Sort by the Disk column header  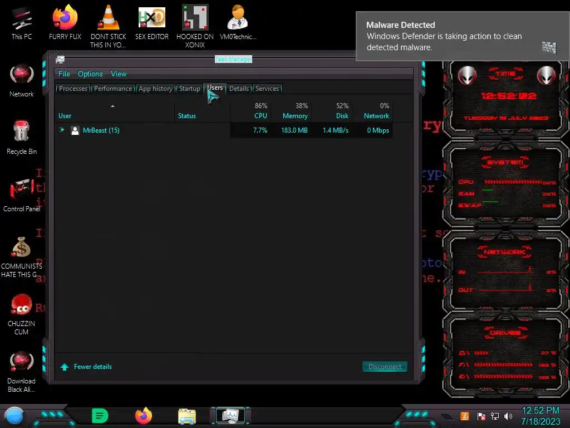(332, 111)
